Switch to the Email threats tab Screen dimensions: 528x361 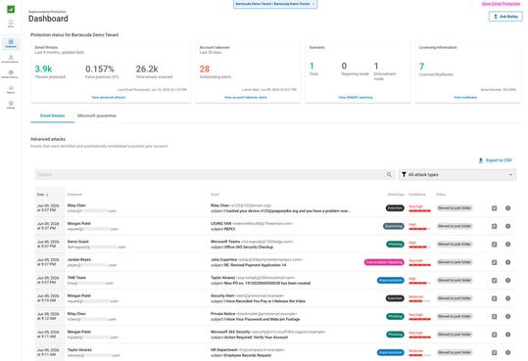click(52, 115)
